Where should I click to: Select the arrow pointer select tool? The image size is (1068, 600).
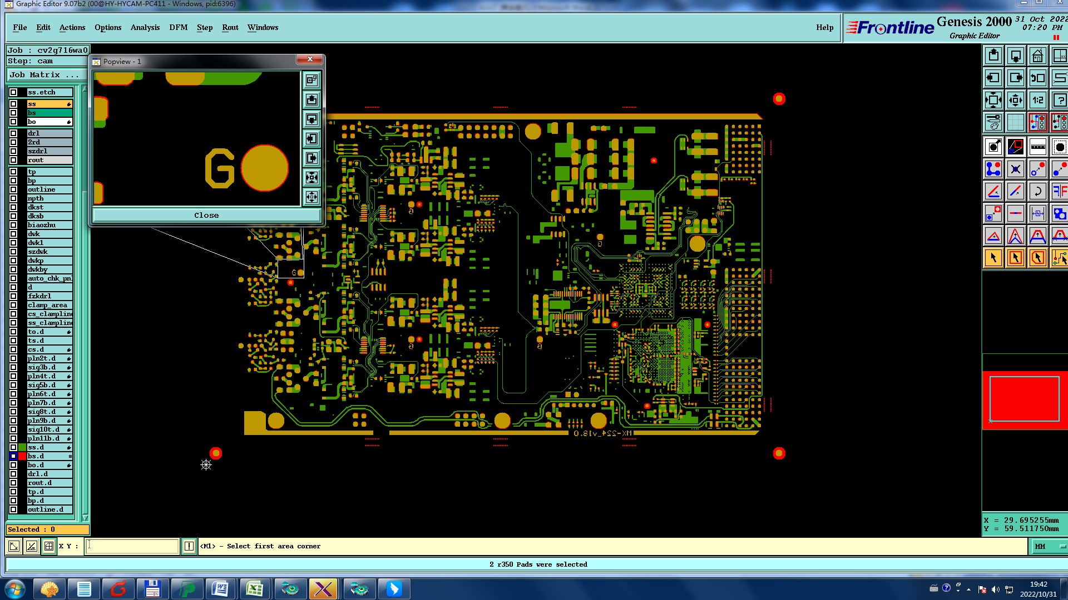point(993,258)
